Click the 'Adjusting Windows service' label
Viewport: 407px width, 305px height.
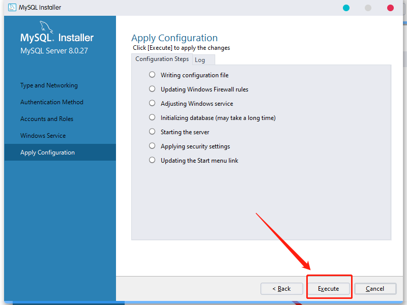coord(197,104)
